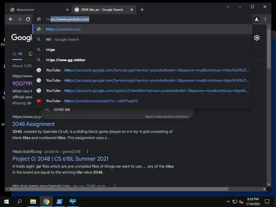
Task: Select the 2048 tiles jar Google Search tab
Action: click(x=104, y=10)
